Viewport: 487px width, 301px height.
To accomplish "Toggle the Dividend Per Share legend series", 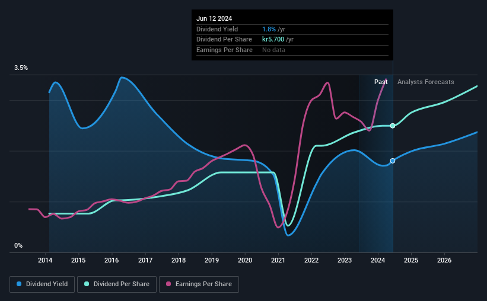I will click(117, 284).
